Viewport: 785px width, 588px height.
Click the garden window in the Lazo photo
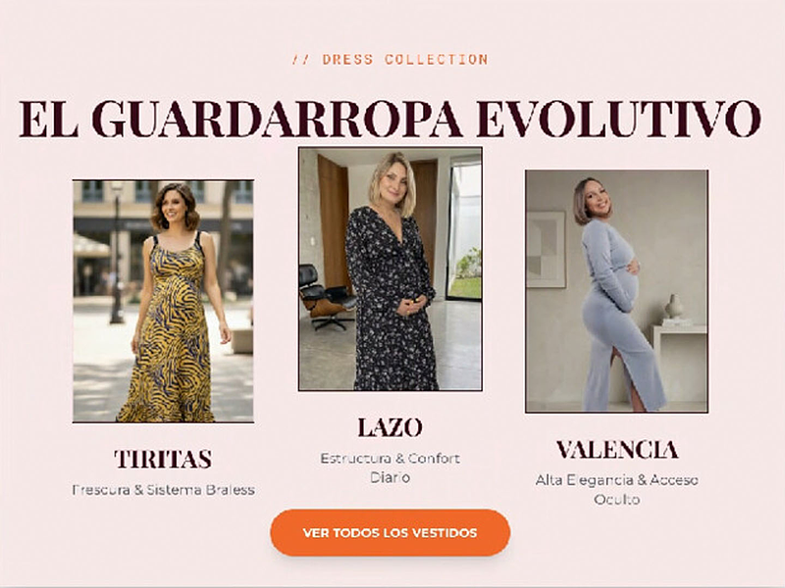[x=464, y=231]
